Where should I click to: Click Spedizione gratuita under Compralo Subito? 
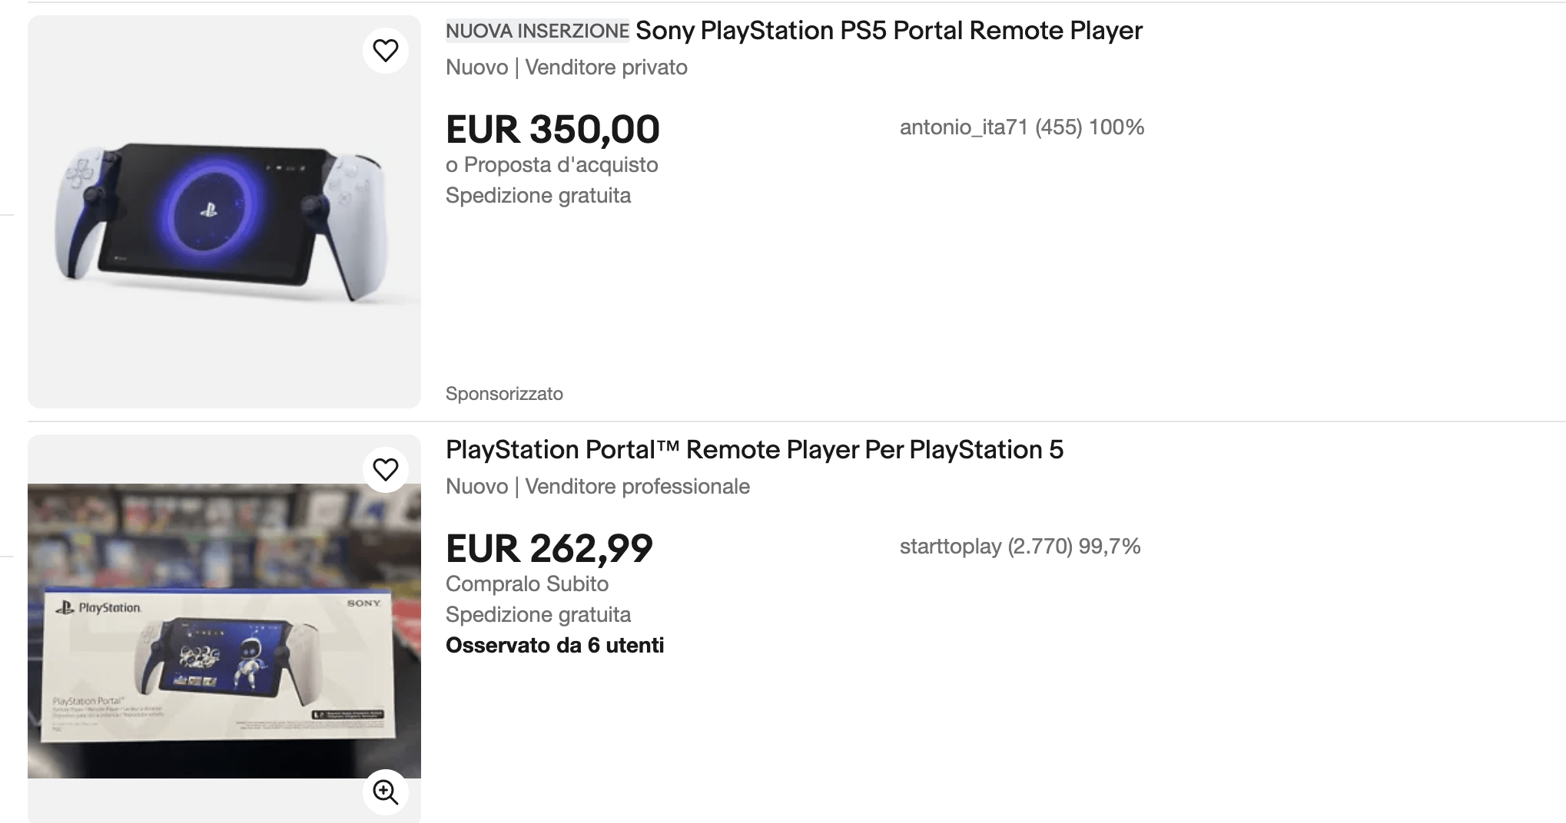tap(538, 615)
